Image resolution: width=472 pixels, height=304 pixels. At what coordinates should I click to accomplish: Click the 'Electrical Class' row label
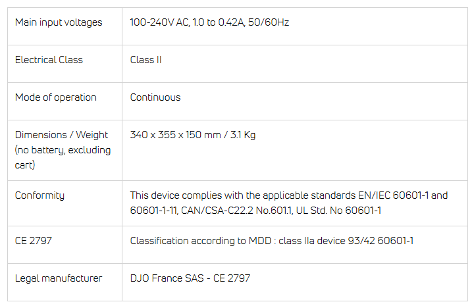(49, 60)
